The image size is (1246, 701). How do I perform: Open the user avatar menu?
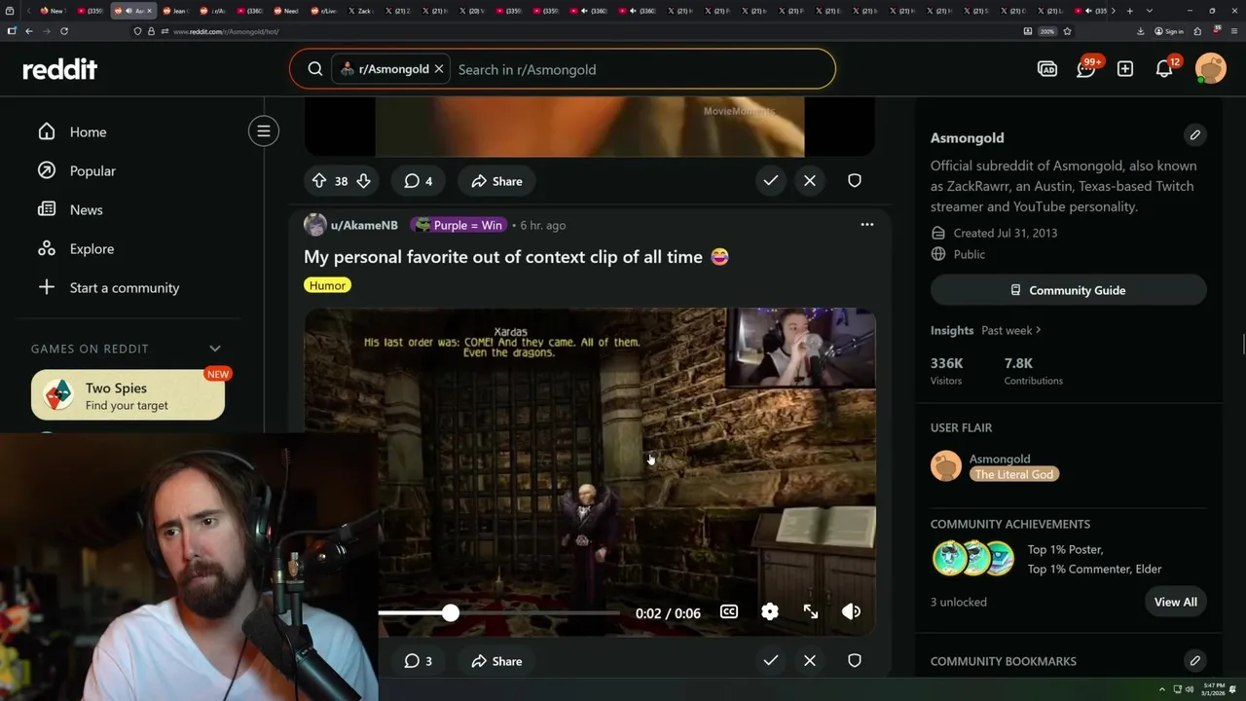[x=1211, y=69]
